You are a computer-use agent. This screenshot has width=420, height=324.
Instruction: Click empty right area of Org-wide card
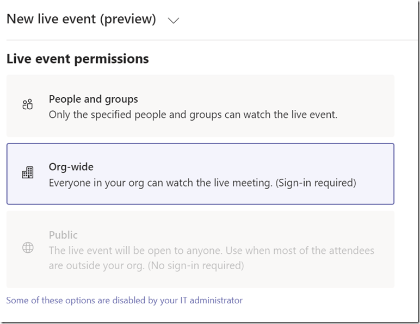pos(375,174)
